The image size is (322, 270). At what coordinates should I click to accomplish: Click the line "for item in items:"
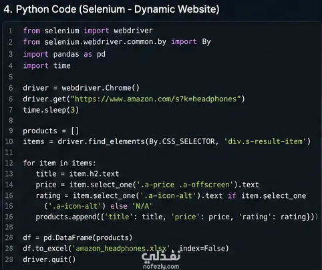[x=59, y=163]
